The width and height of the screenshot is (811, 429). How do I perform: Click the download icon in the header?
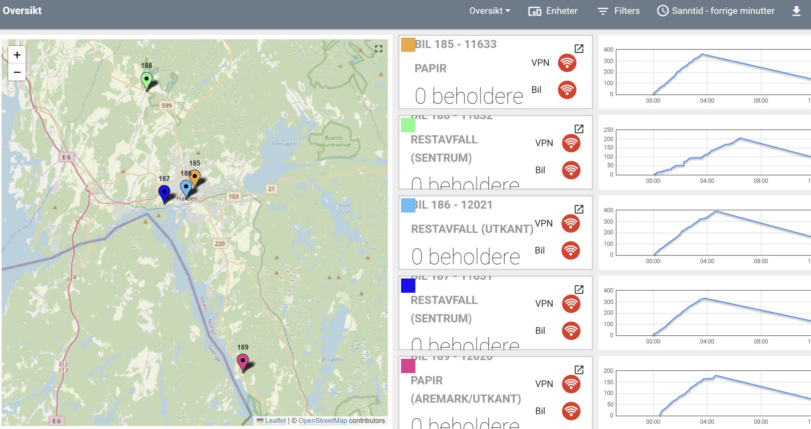click(x=796, y=11)
